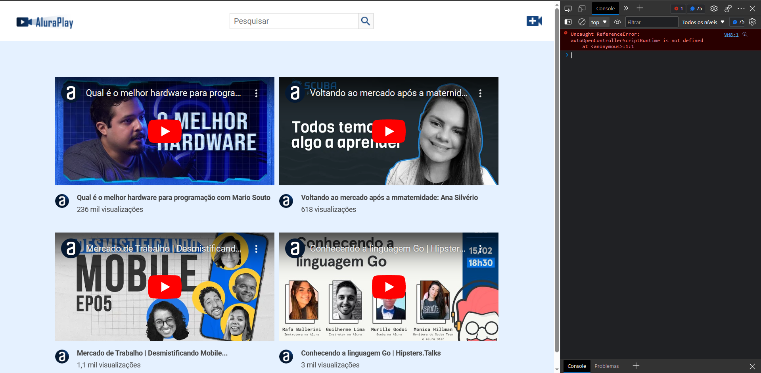Click the '1,1 mil visualizações' text

(109, 365)
